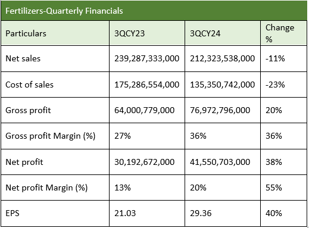
Task: Select the -23% change cell
Action: (284, 85)
